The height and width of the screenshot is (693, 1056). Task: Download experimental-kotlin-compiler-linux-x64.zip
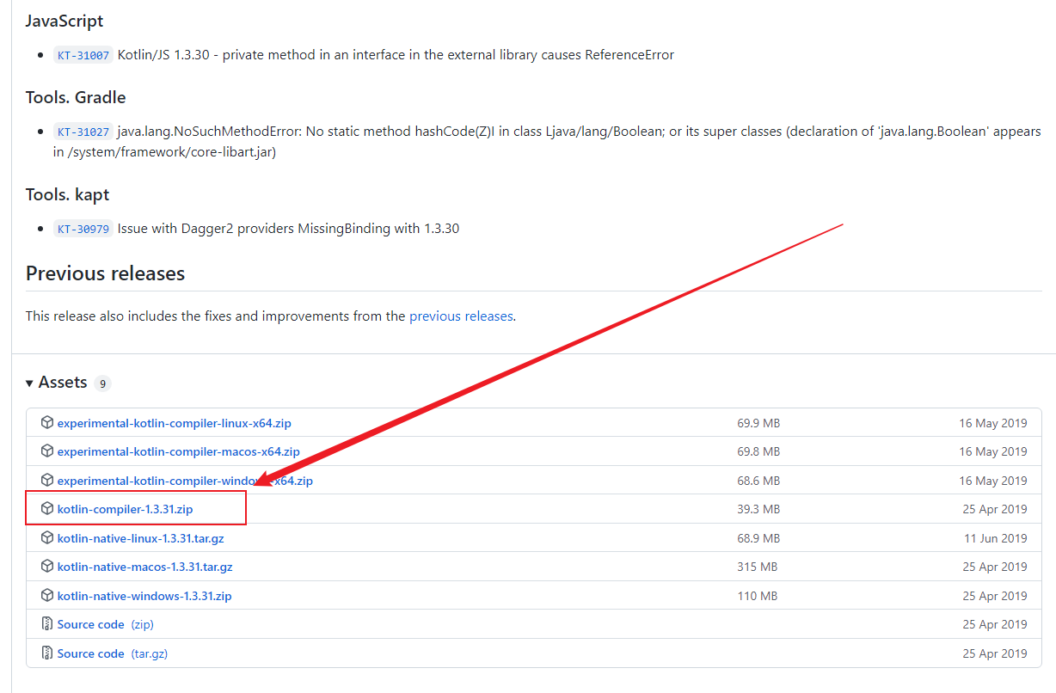point(174,423)
